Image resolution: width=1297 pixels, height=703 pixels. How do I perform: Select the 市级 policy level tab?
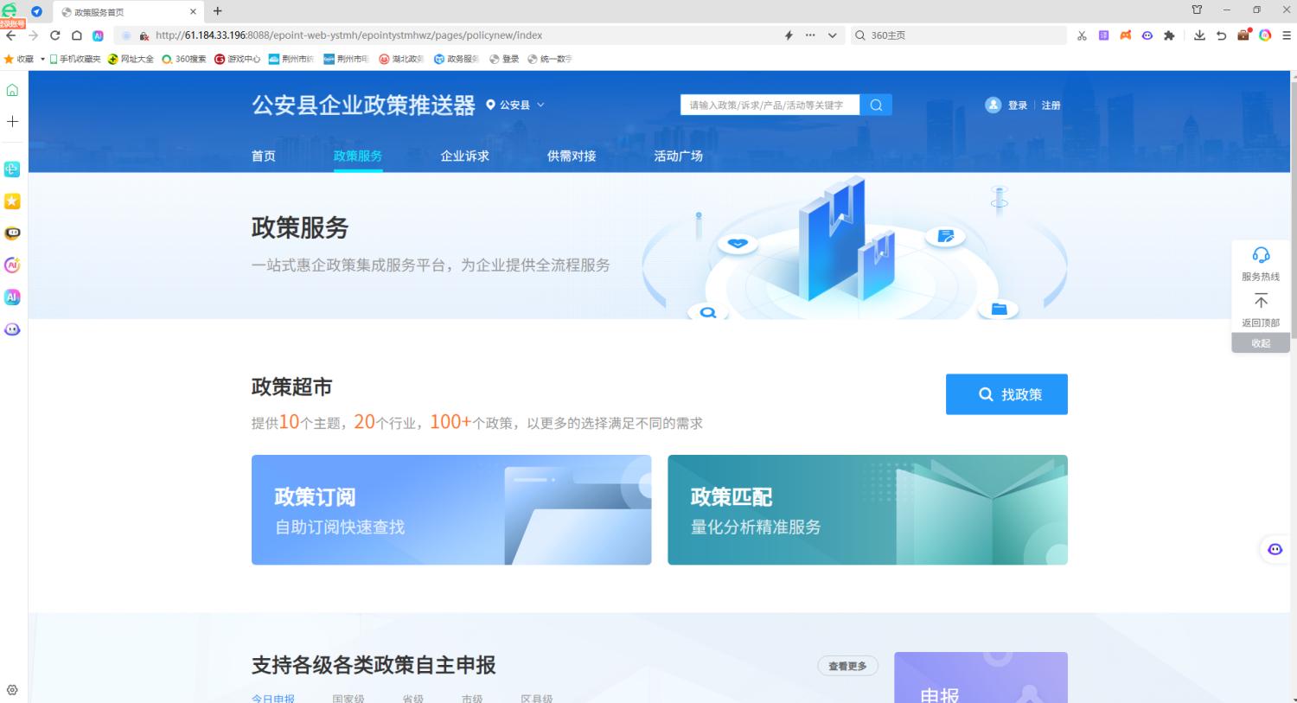point(472,698)
